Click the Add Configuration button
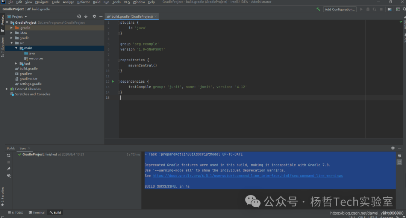406x218 pixels. click(x=339, y=9)
